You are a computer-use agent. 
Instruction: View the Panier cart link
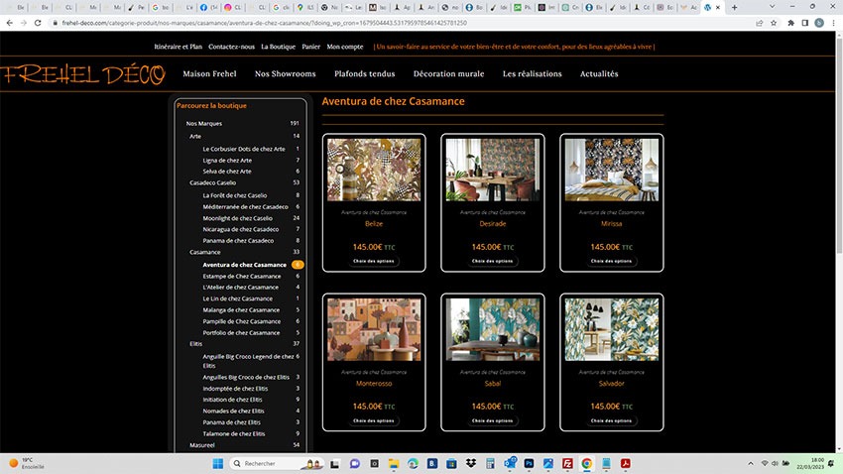click(310, 47)
